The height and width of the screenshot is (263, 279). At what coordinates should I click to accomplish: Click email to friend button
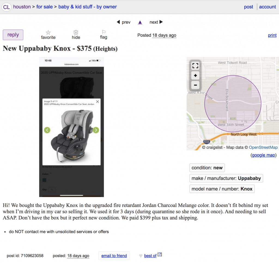tap(114, 256)
